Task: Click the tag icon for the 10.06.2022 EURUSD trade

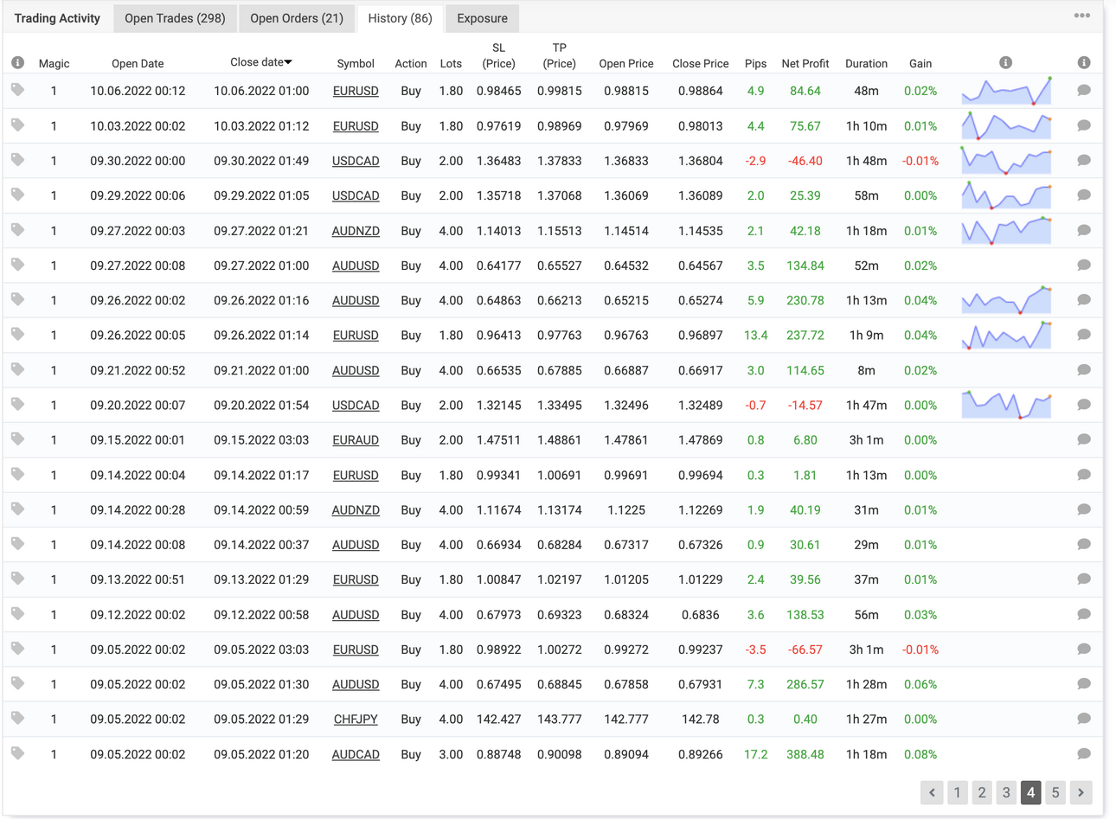Action: [x=17, y=90]
